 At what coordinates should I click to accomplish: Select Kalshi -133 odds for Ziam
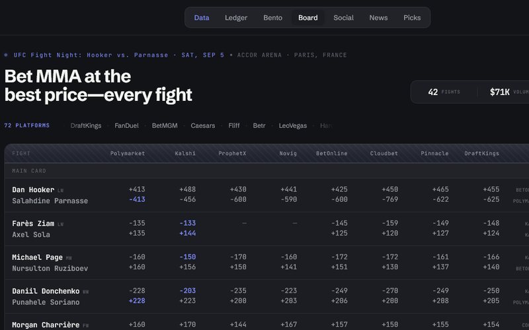(188, 223)
